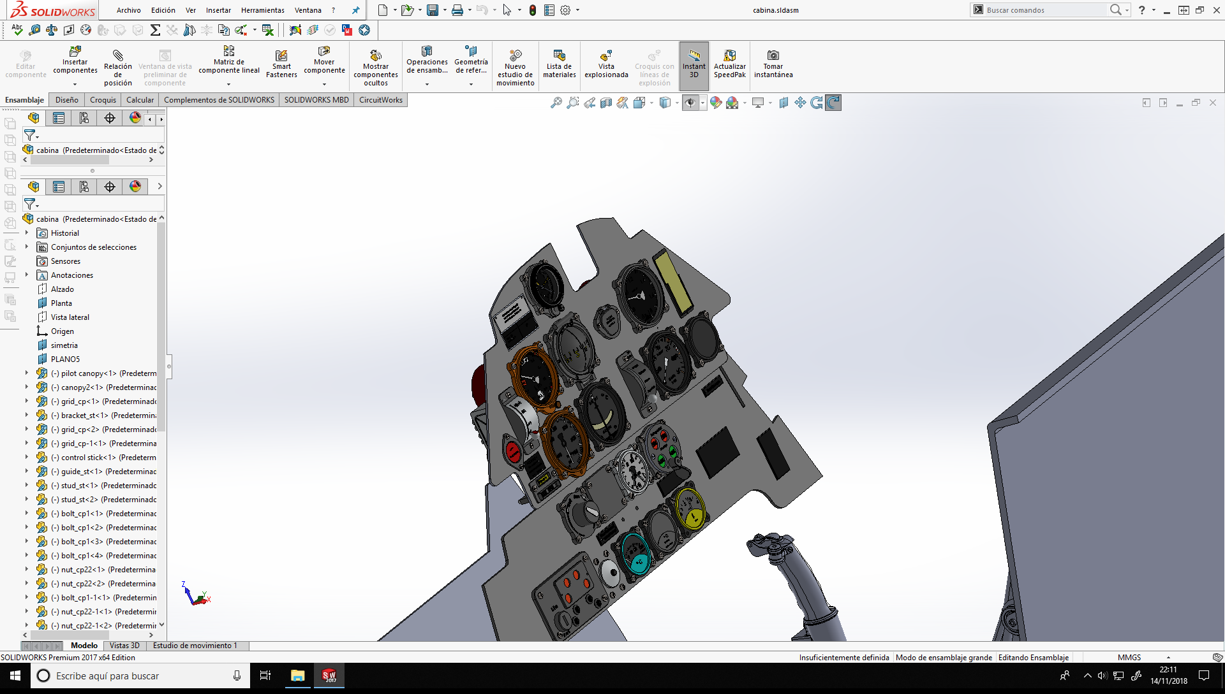
Task: Expand the pilot canopy<1> component
Action: [x=27, y=373]
